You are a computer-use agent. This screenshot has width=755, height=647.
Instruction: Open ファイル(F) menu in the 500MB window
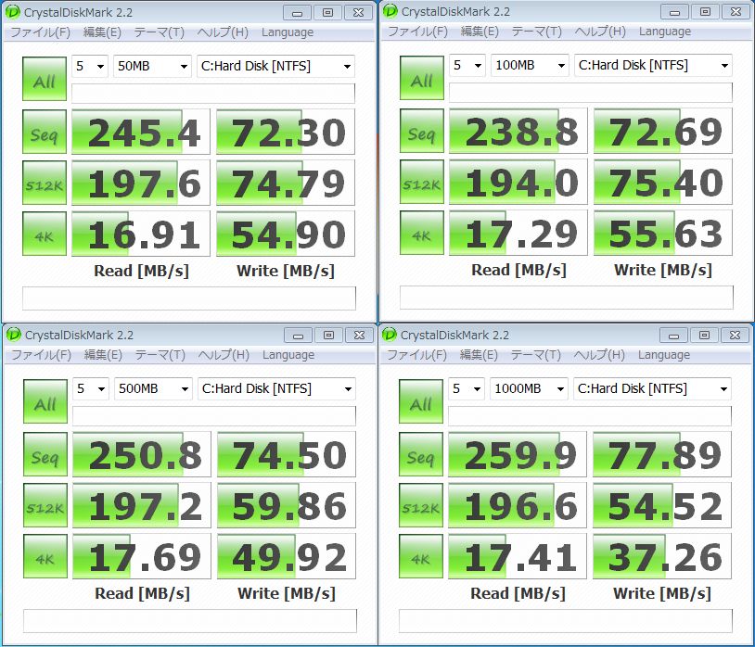(x=42, y=355)
